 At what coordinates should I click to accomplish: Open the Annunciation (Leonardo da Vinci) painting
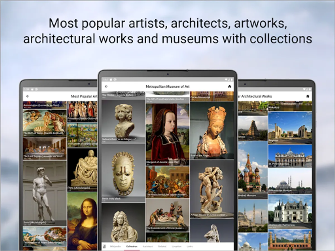[45, 105]
